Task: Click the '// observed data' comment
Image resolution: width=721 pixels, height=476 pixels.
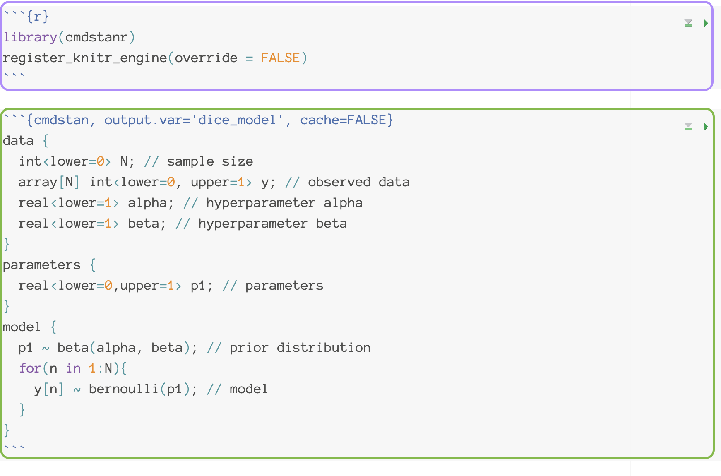Action: 347,182
